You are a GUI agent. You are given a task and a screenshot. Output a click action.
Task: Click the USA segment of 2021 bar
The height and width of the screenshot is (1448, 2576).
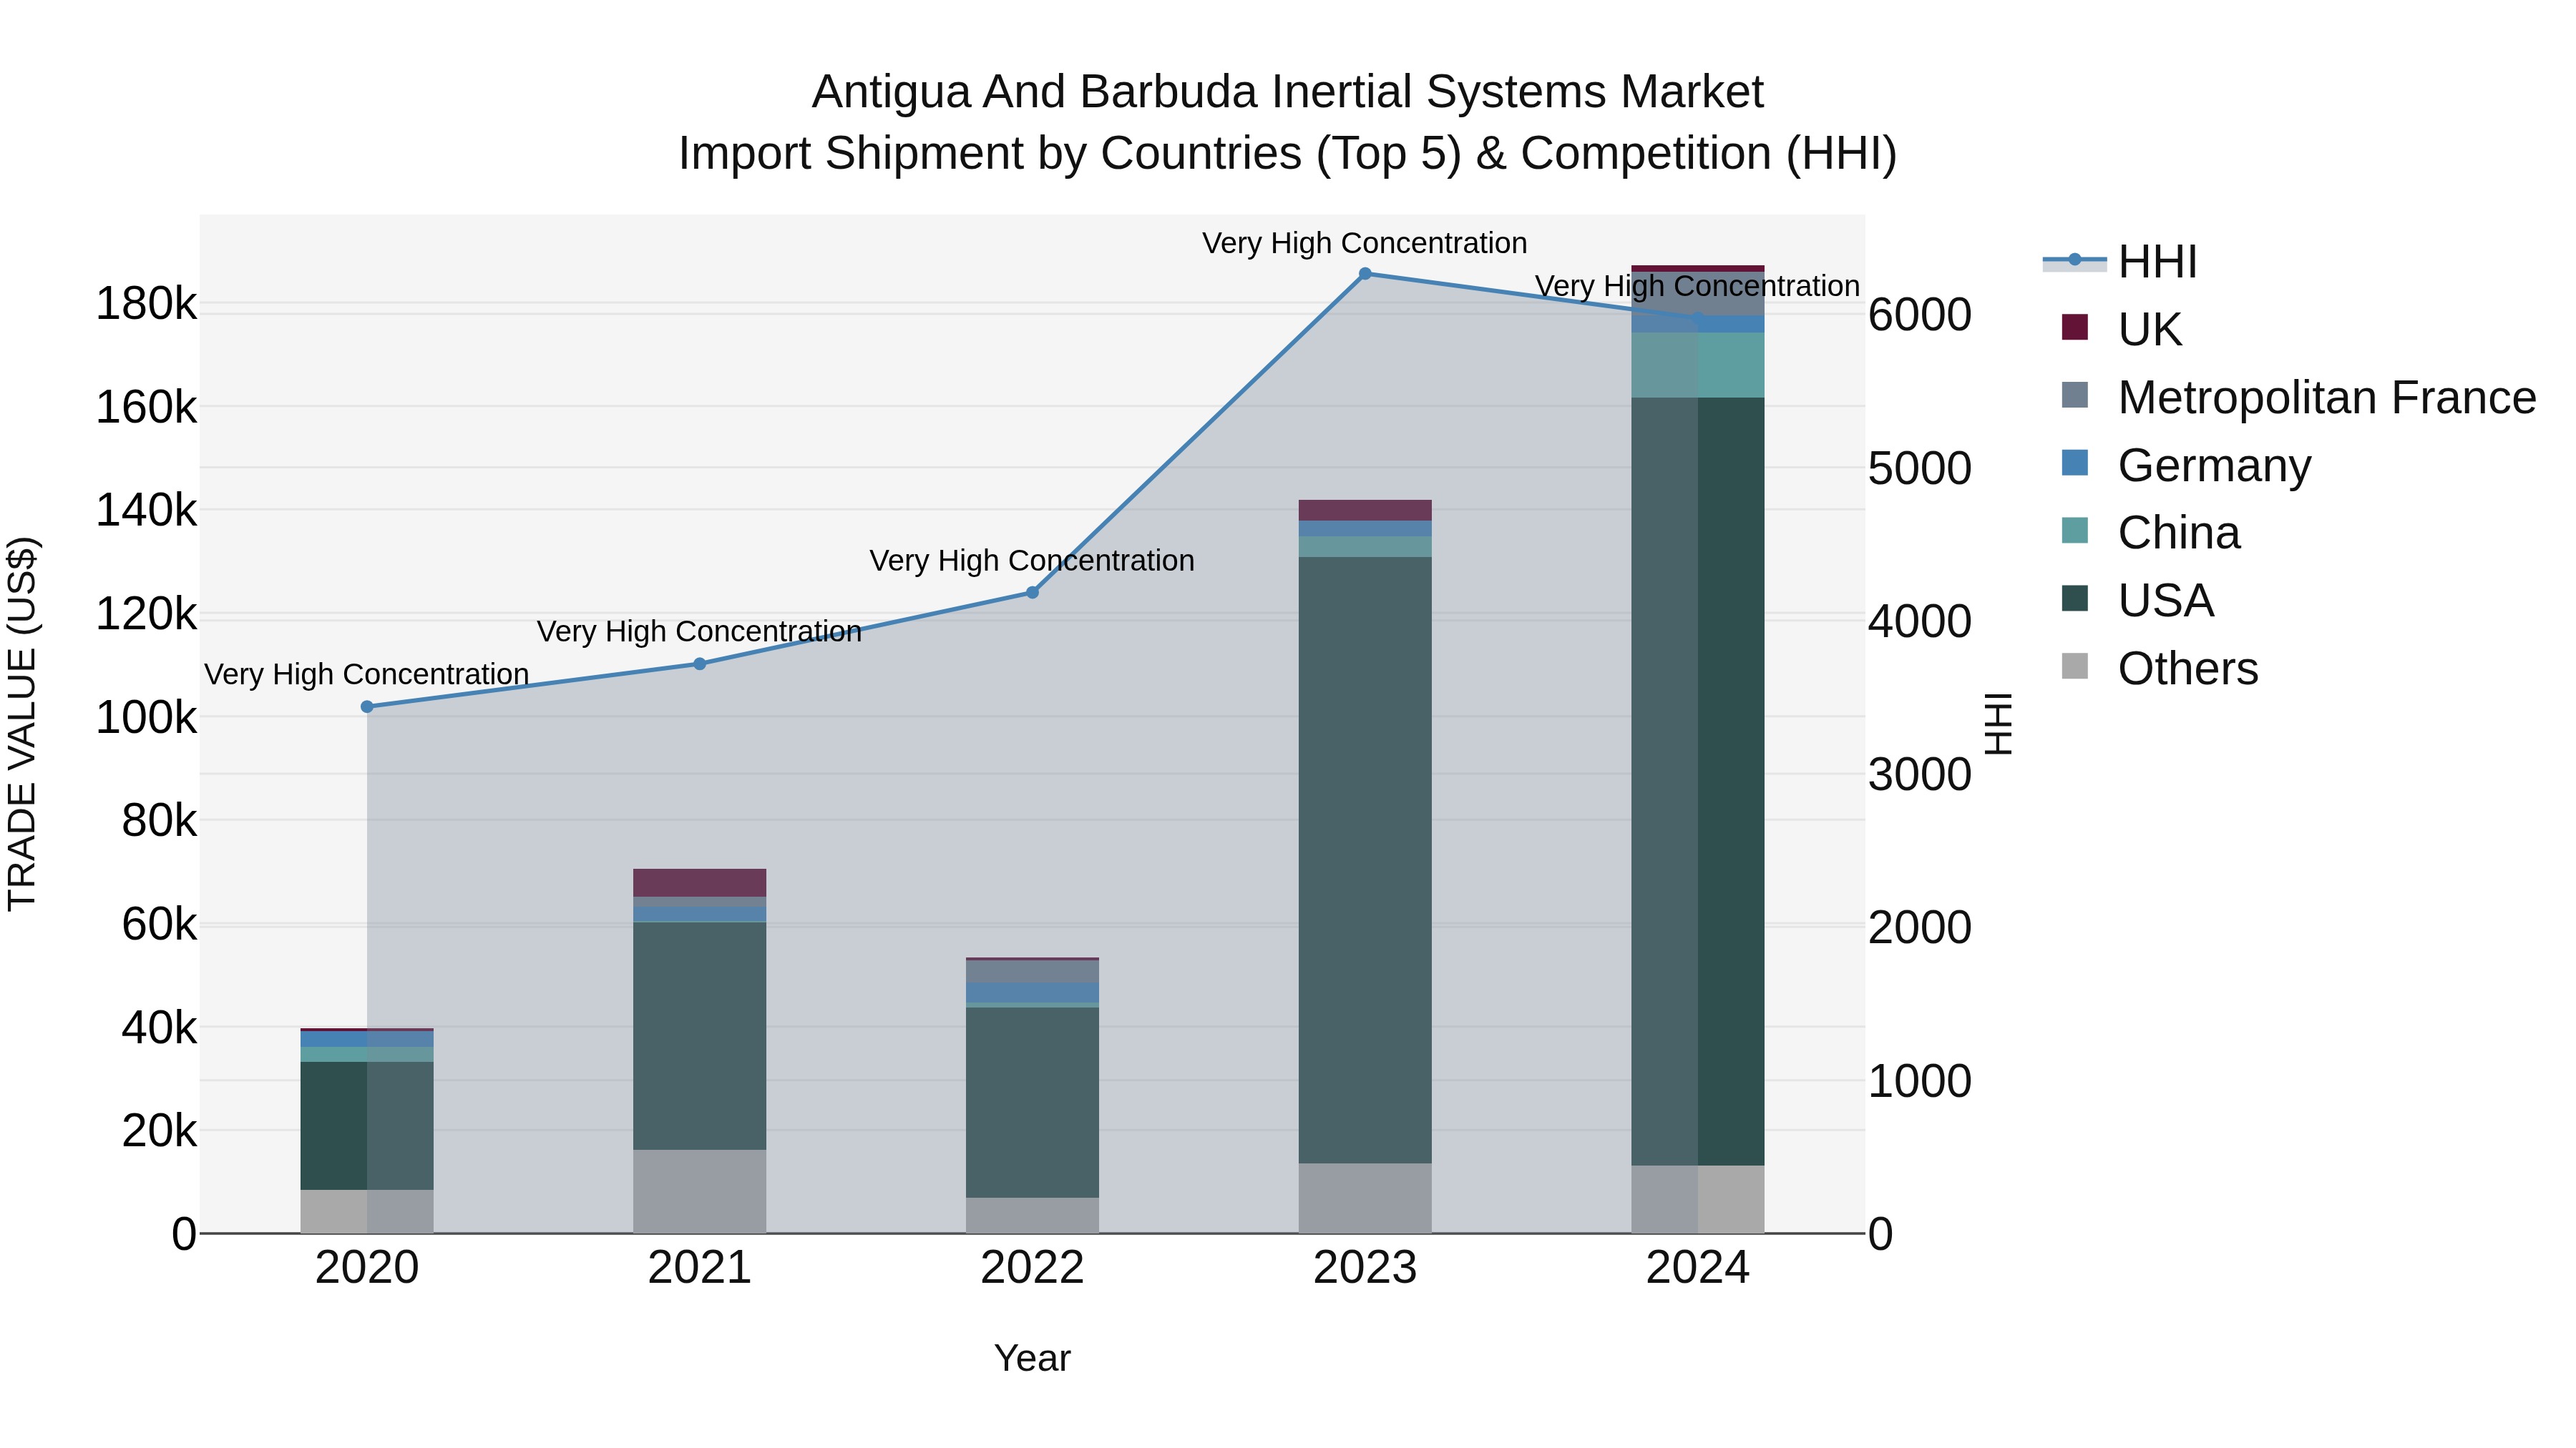[700, 1035]
